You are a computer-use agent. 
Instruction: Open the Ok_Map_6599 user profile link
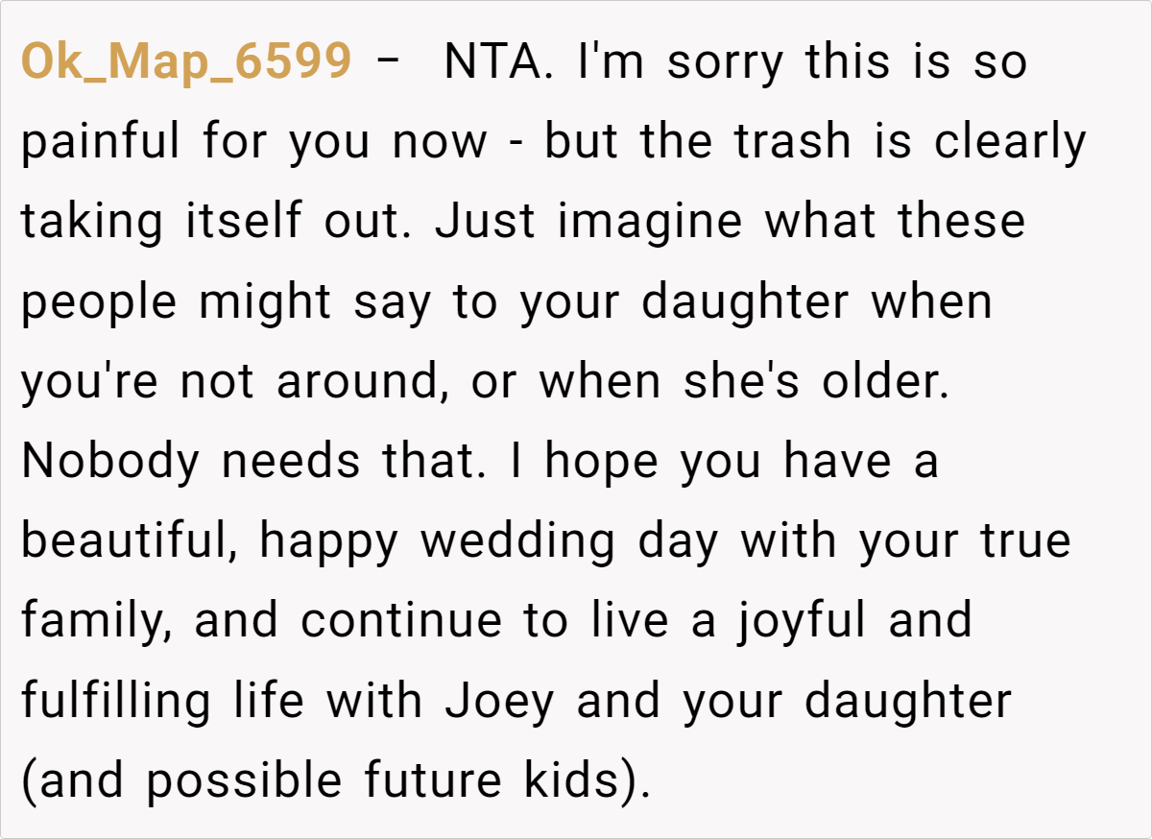[x=186, y=62]
